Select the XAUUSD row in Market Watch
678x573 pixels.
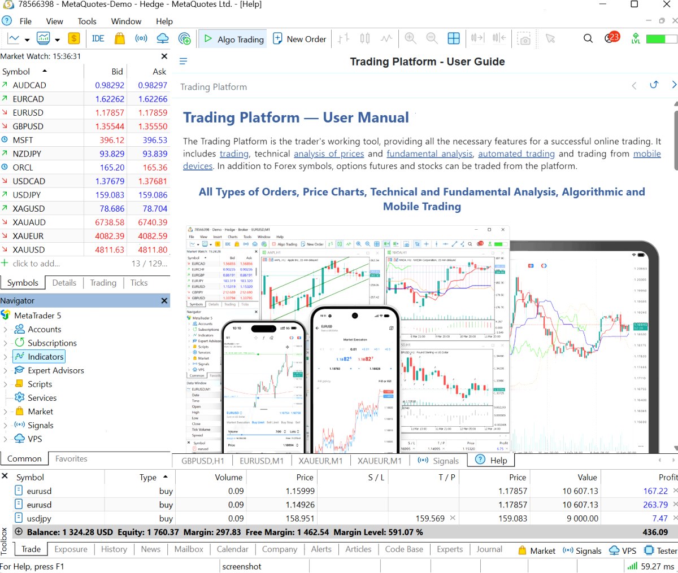coord(85,250)
